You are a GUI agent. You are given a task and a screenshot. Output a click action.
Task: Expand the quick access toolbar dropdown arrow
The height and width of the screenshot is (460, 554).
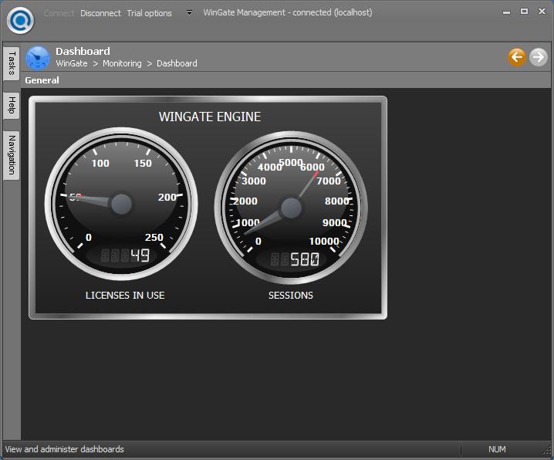click(x=189, y=12)
